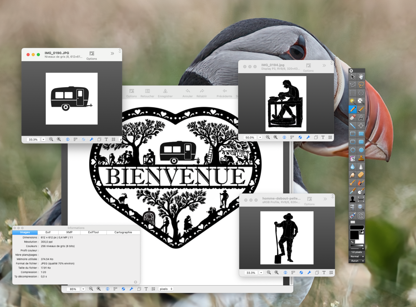Pick the Lasso selection tool
This screenshot has height=307, width=416.
(361, 85)
